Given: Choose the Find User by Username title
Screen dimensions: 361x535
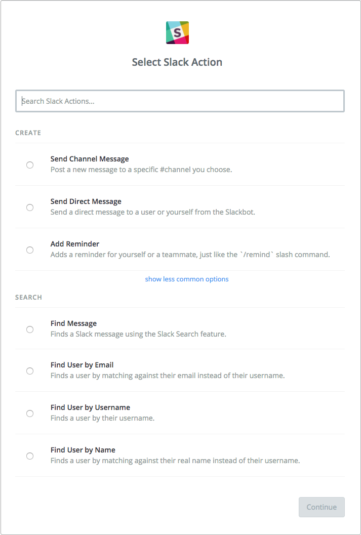Looking at the screenshot, I should 91,407.
